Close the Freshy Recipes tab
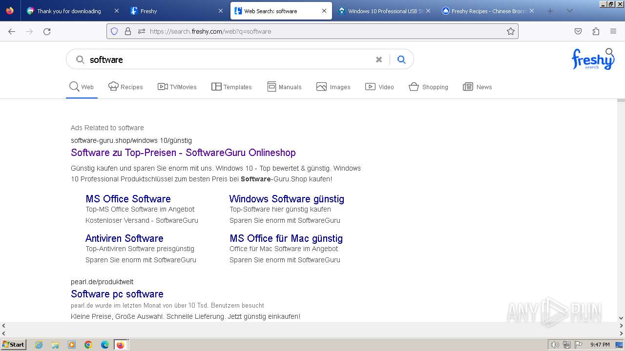This screenshot has height=351, width=625. click(x=532, y=11)
